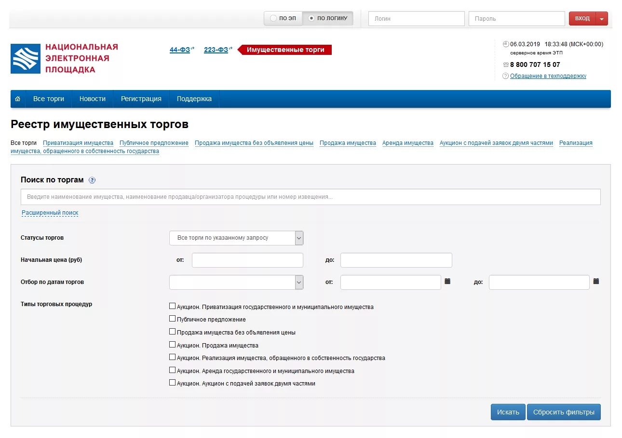Image resolution: width=622 pixels, height=438 pixels.
Task: Open the search help question mark icon
Action: pyautogui.click(x=92, y=180)
